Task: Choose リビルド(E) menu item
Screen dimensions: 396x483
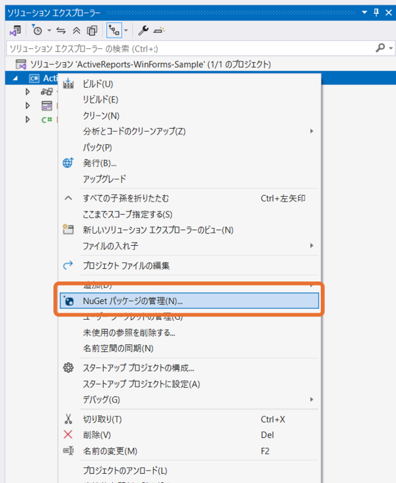Action: (x=189, y=100)
